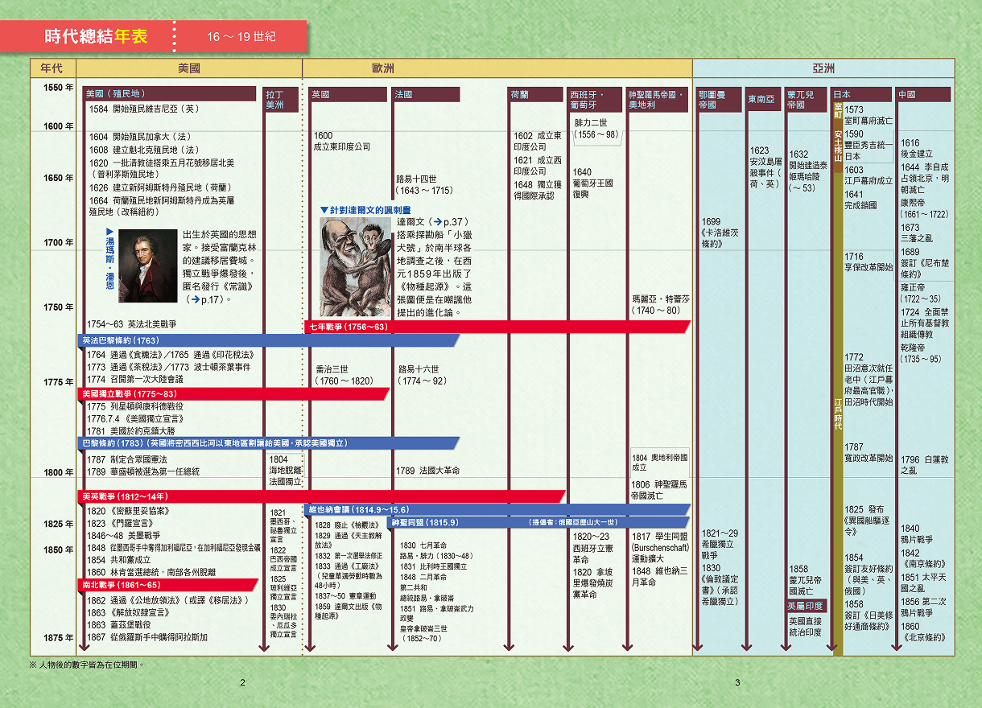The width and height of the screenshot is (982, 708).
Task: Click the "腓力二世（1556～98）" entry
Action: coord(596,129)
